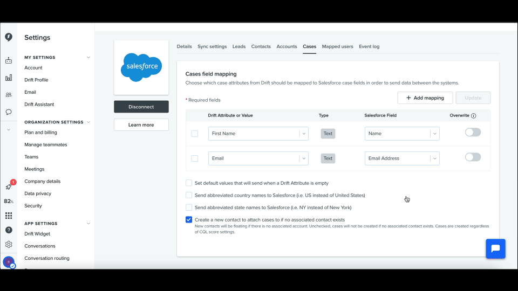Open the Playbooks bot icon in sidebar
Screen dimensions: 518x291
(9, 60)
